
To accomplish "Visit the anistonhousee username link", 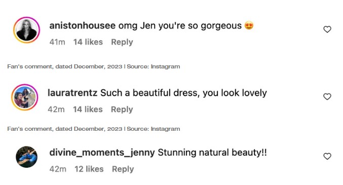I will 83,26.
